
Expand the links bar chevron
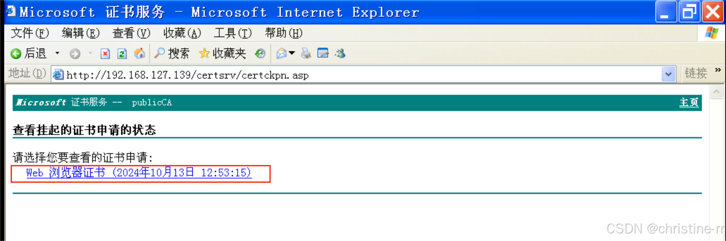click(718, 70)
